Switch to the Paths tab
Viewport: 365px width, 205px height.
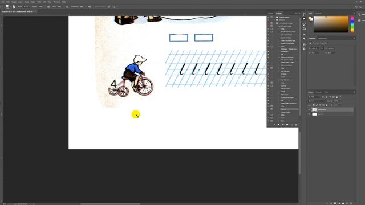326,92
